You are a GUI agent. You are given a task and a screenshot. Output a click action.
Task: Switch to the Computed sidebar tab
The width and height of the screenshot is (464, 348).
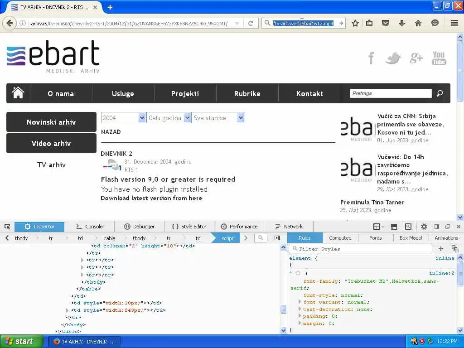pyautogui.click(x=340, y=238)
